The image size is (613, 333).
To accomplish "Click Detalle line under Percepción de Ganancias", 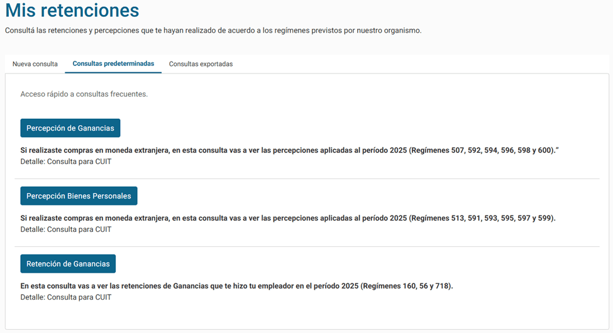I will [66, 161].
